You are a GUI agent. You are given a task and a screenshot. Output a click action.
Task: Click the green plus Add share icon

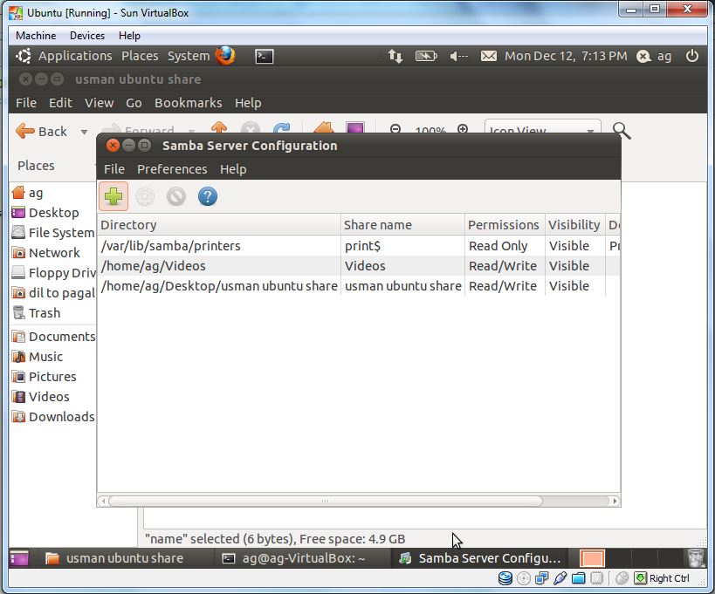click(113, 197)
